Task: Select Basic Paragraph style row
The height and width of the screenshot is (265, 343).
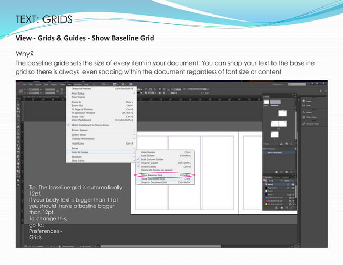Action: click(x=278, y=153)
